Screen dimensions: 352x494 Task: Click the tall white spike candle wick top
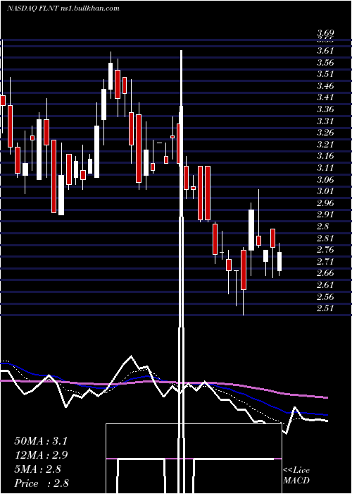click(182, 51)
